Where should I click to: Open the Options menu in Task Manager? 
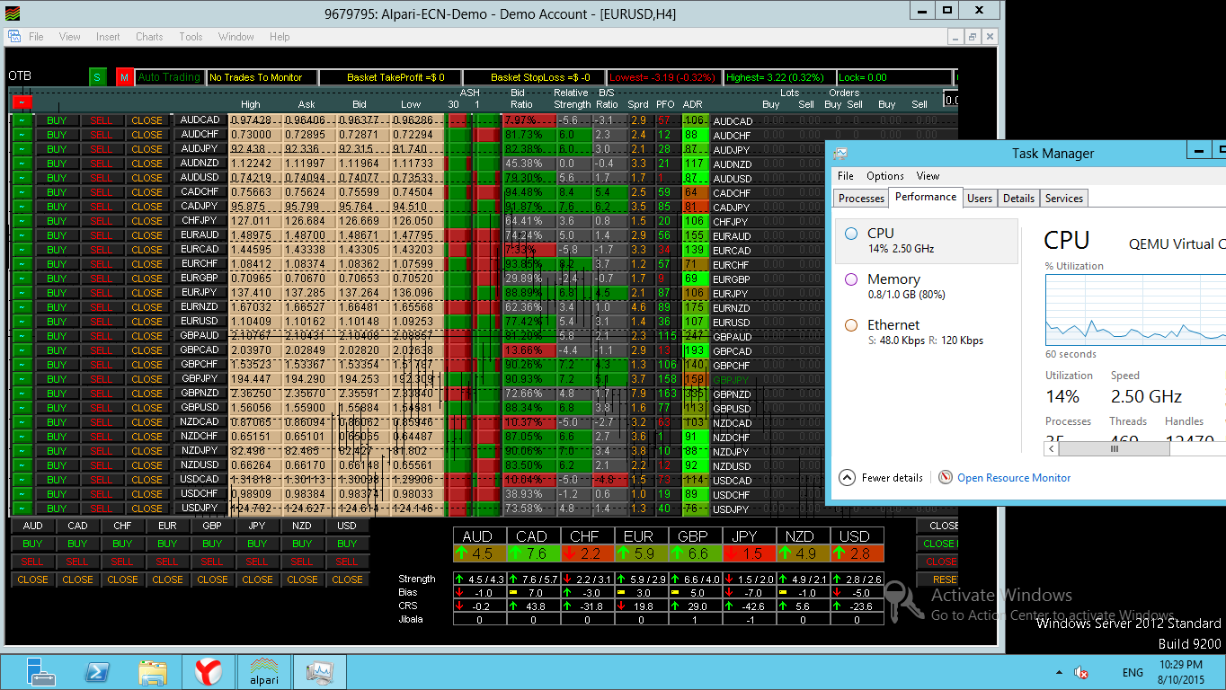(x=885, y=176)
